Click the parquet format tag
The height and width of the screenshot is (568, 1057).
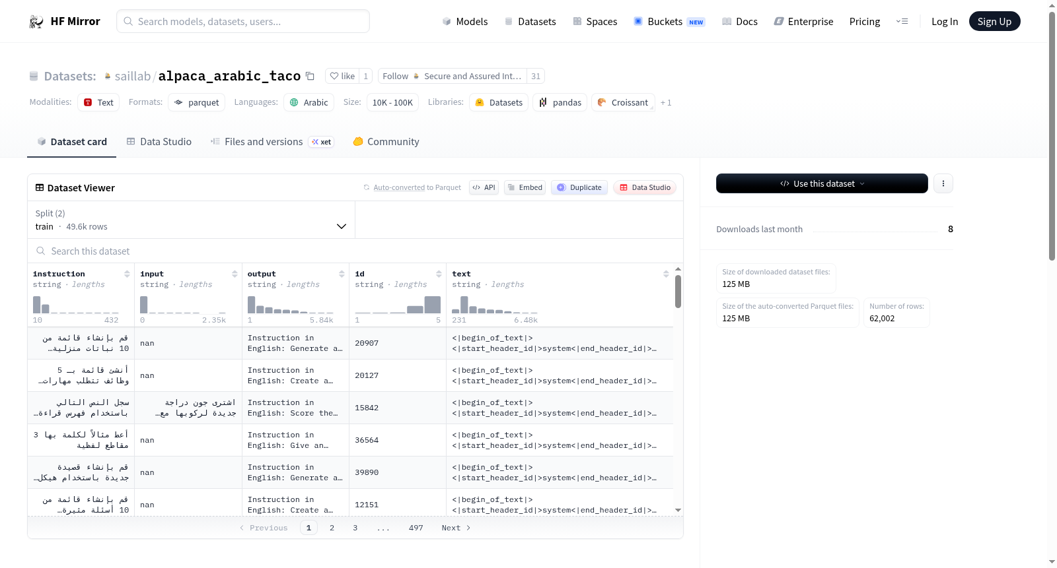click(196, 102)
